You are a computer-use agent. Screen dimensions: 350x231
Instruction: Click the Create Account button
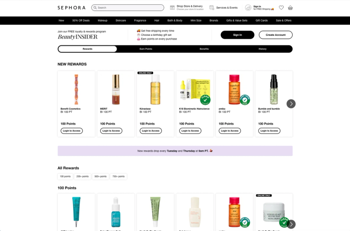276,35
